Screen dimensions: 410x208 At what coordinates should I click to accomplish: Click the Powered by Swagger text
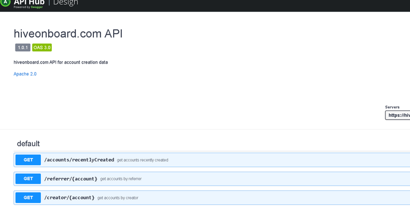tap(28, 7)
